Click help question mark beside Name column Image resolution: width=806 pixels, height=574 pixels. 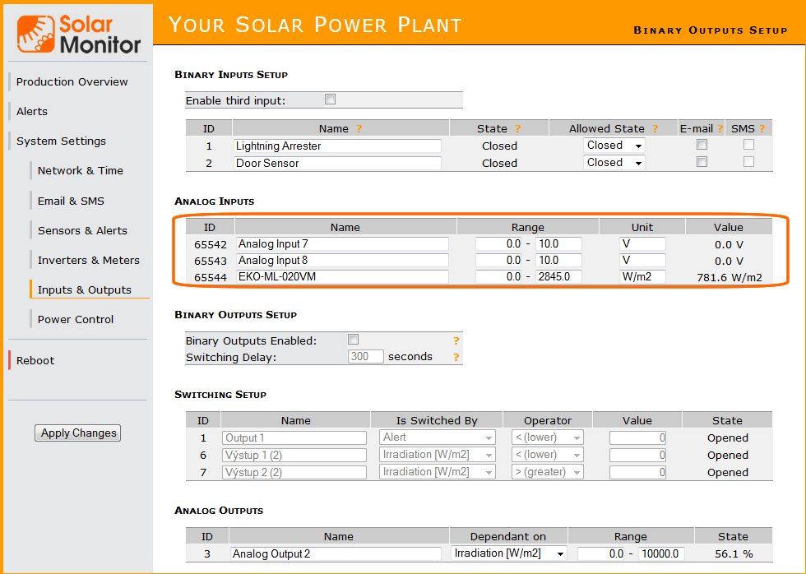click(x=359, y=129)
